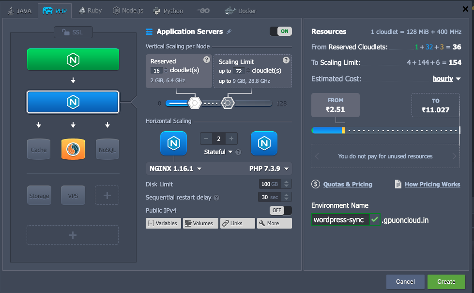
Task: Click the MySQL database icon
Action: click(73, 150)
